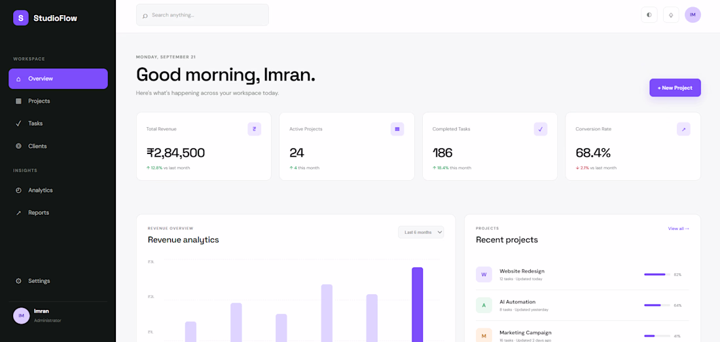The height and width of the screenshot is (342, 720).
Task: Click the Analytics clock icon
Action: tap(18, 190)
